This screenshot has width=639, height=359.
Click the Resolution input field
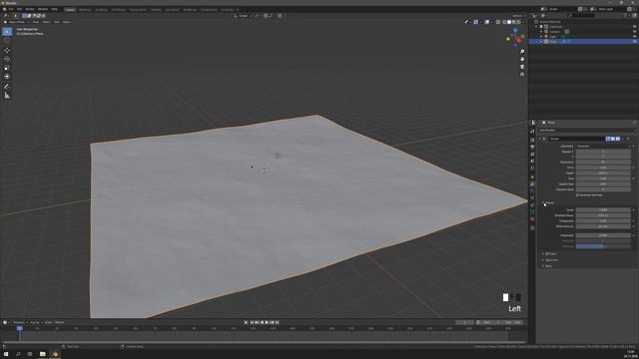pos(603,162)
